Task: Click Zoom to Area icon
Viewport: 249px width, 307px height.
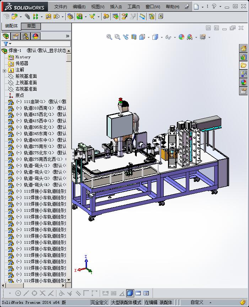Action: [118, 37]
